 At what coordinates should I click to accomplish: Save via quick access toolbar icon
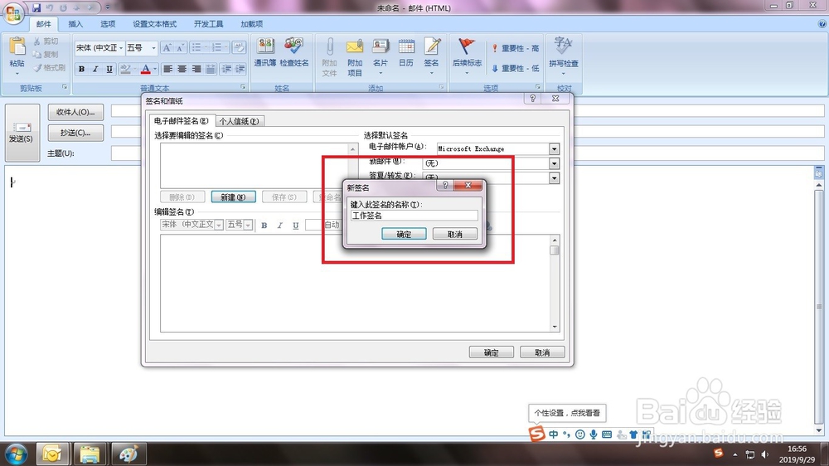coord(36,7)
